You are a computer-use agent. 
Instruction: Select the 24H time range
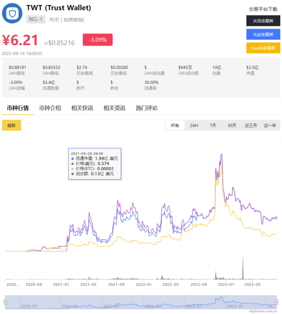click(x=194, y=126)
